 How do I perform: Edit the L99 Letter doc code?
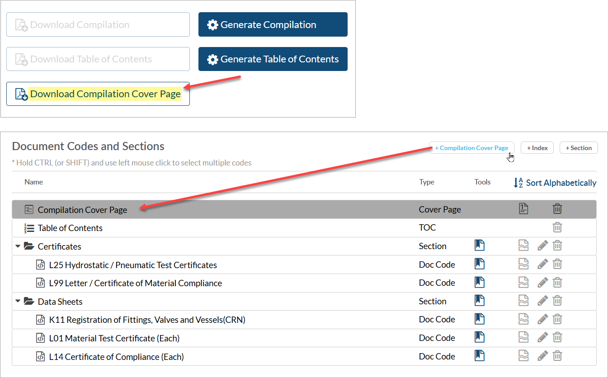542,282
